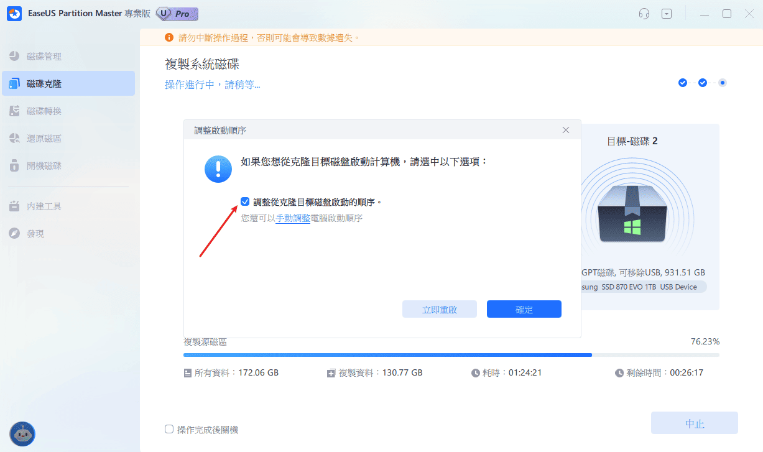
Task: Open the download dropdown in the title bar
Action: pos(667,13)
